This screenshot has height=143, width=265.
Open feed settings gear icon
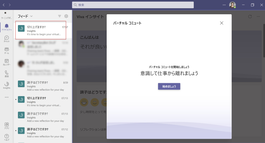coord(66,16)
